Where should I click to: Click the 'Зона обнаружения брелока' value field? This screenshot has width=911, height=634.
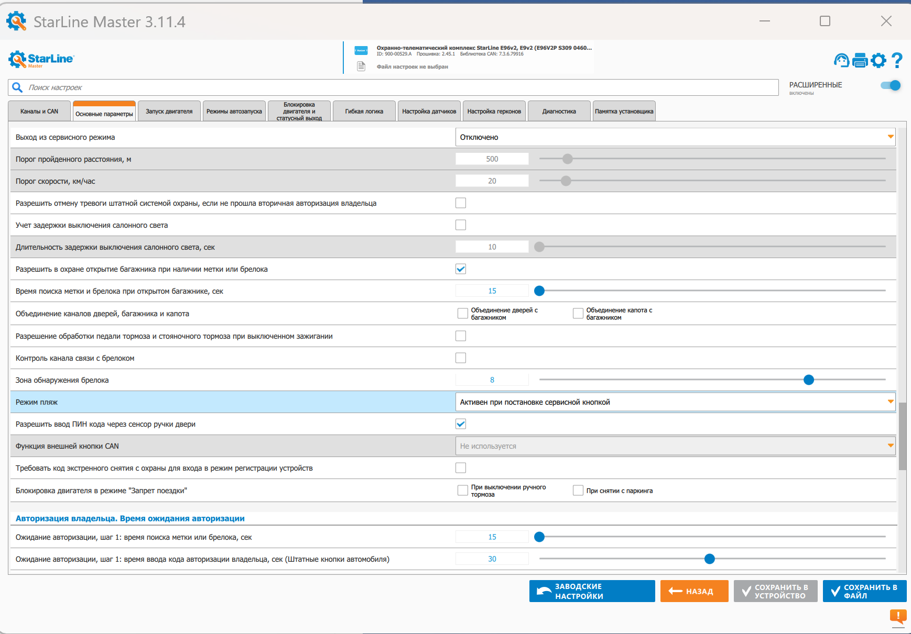pyautogui.click(x=492, y=380)
